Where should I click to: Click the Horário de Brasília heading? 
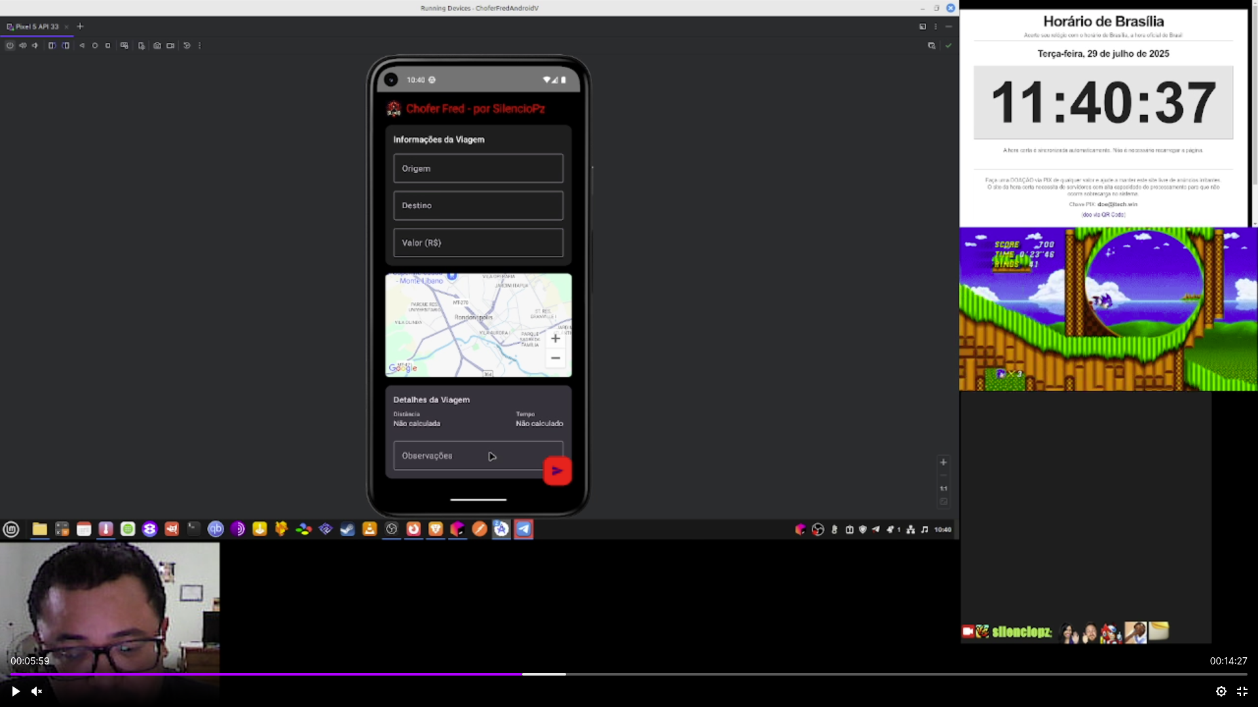coord(1103,21)
